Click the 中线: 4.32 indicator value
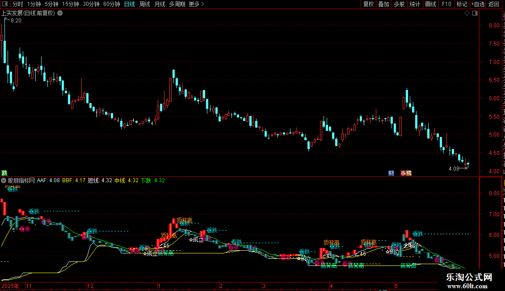The image size is (505, 291). (x=126, y=180)
